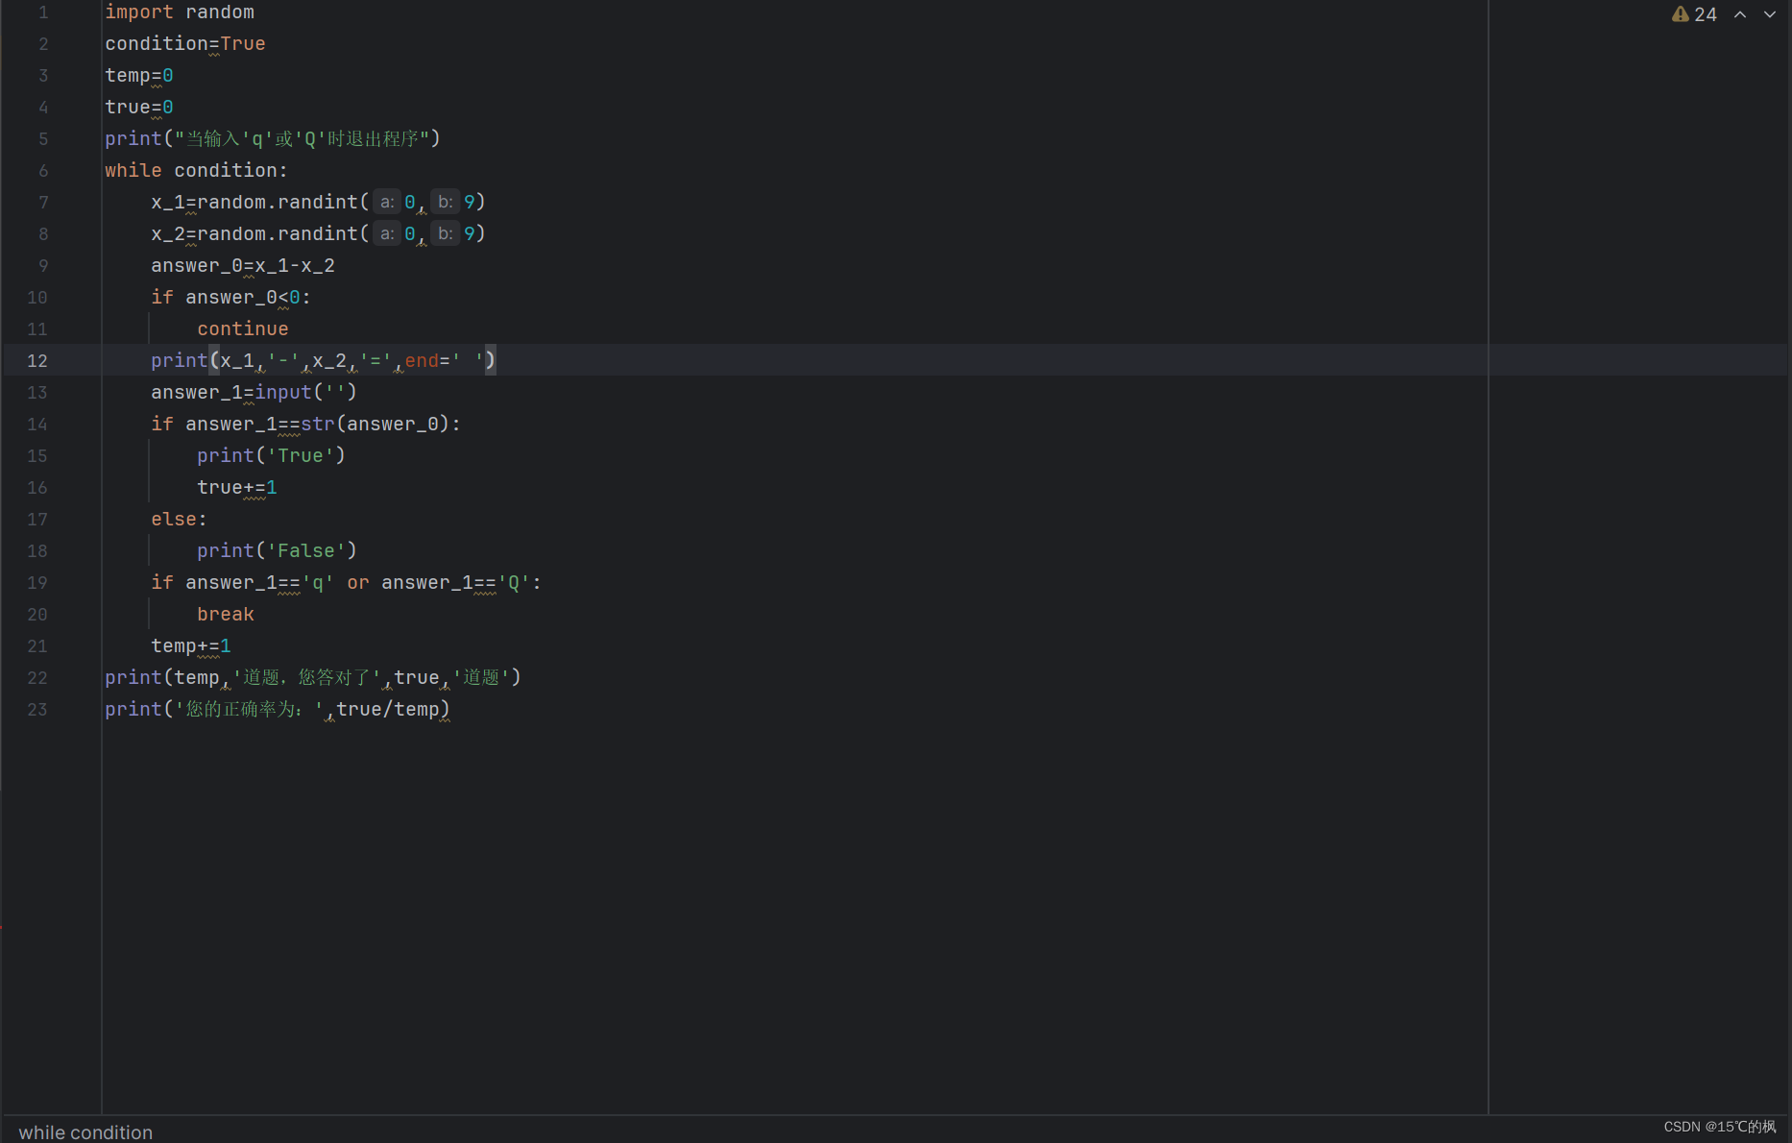
Task: Click the 'condition=True' statement
Action: tap(185, 43)
